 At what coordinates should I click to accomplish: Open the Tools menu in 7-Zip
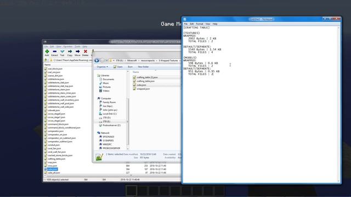(x=77, y=47)
